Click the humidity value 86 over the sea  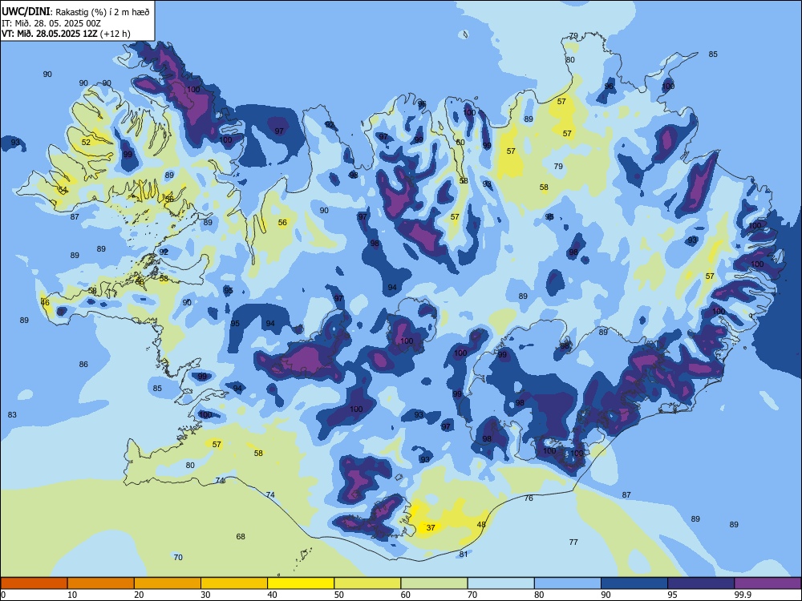coord(83,365)
